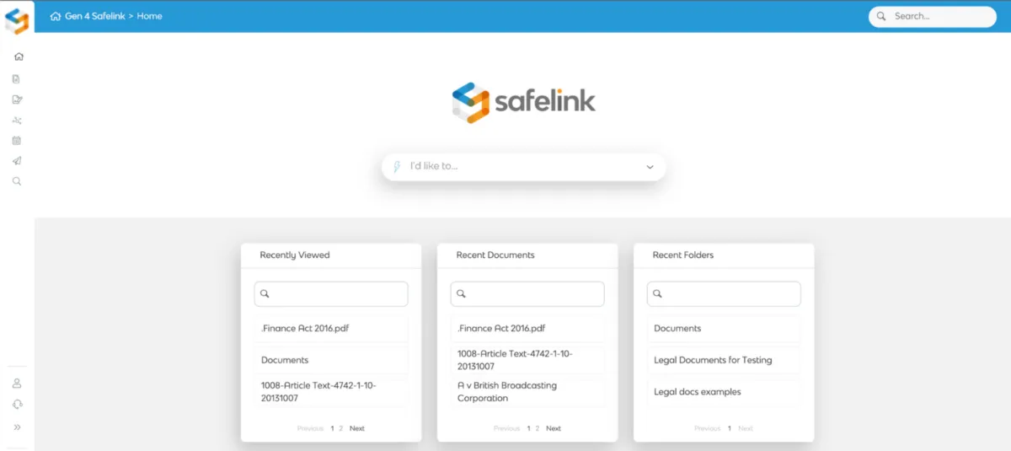Open the calendar icon in the sidebar
This screenshot has height=451, width=1011.
point(17,141)
